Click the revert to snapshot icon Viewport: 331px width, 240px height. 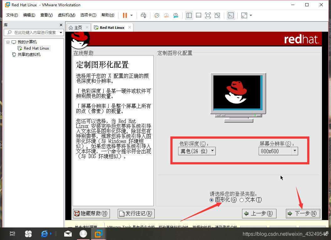click(x=166, y=15)
